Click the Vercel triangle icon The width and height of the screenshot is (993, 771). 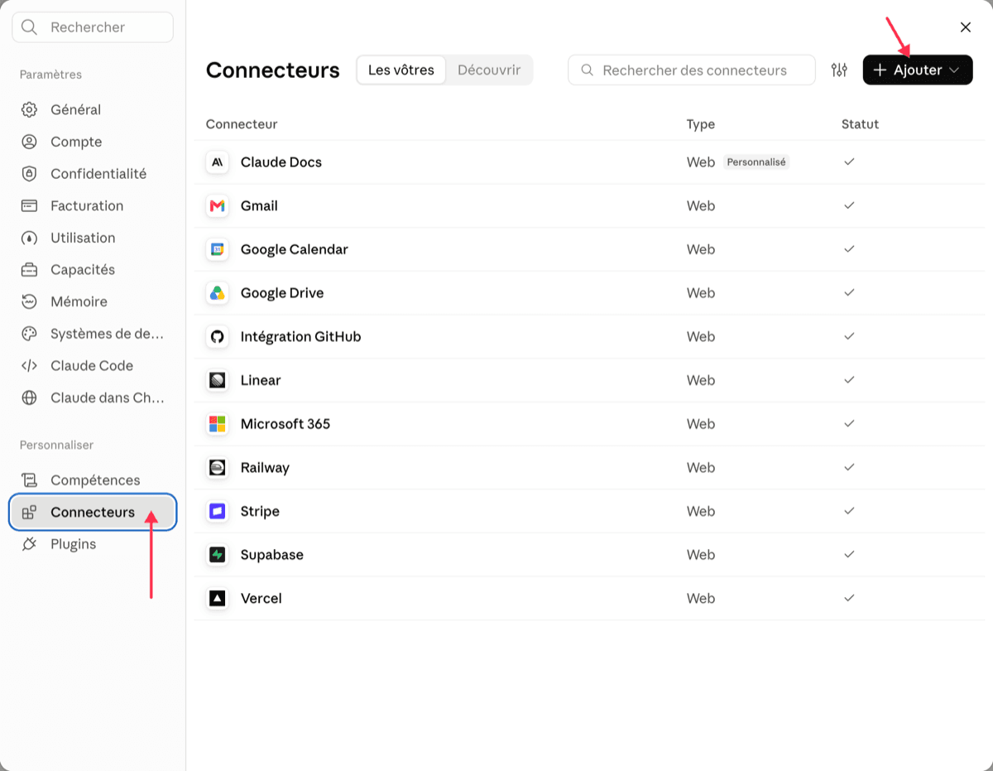pyautogui.click(x=218, y=599)
